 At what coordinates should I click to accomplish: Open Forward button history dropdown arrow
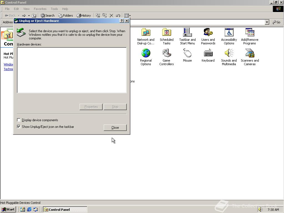(29, 16)
